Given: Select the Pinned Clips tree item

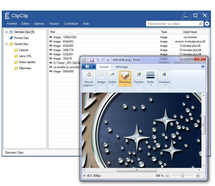Looking at the screenshot, I should coord(22,38).
